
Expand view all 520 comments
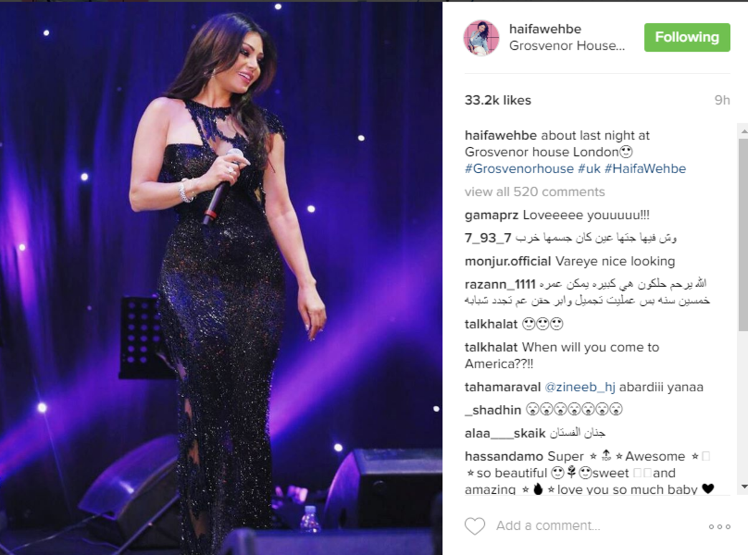click(535, 192)
